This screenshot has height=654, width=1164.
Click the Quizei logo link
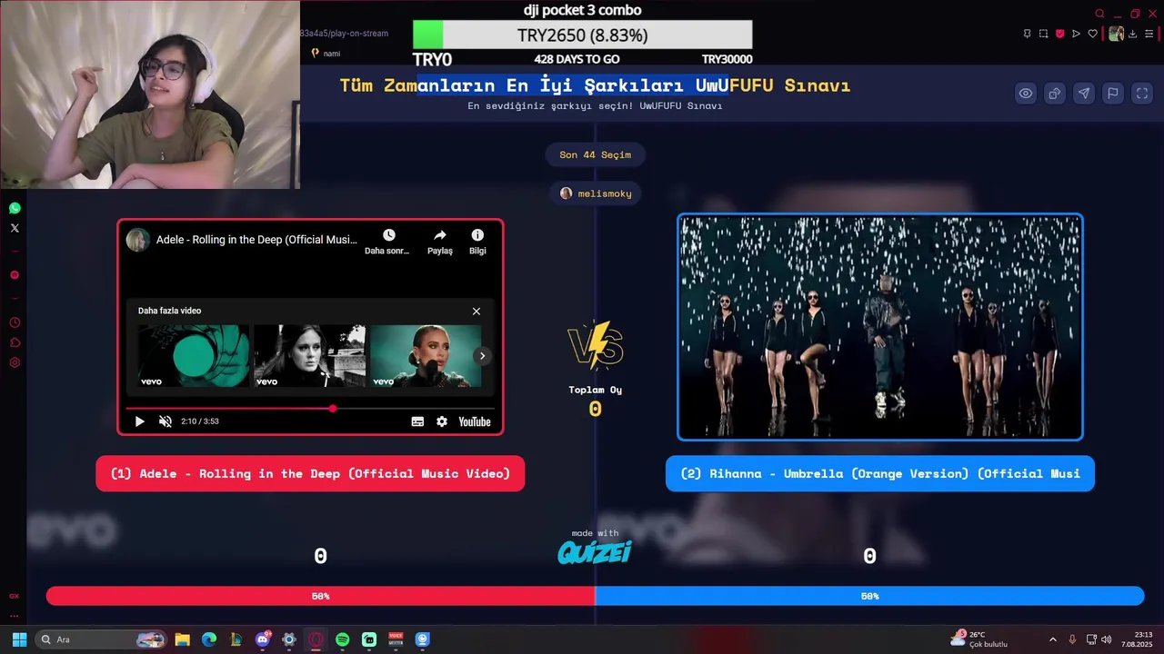595,552
